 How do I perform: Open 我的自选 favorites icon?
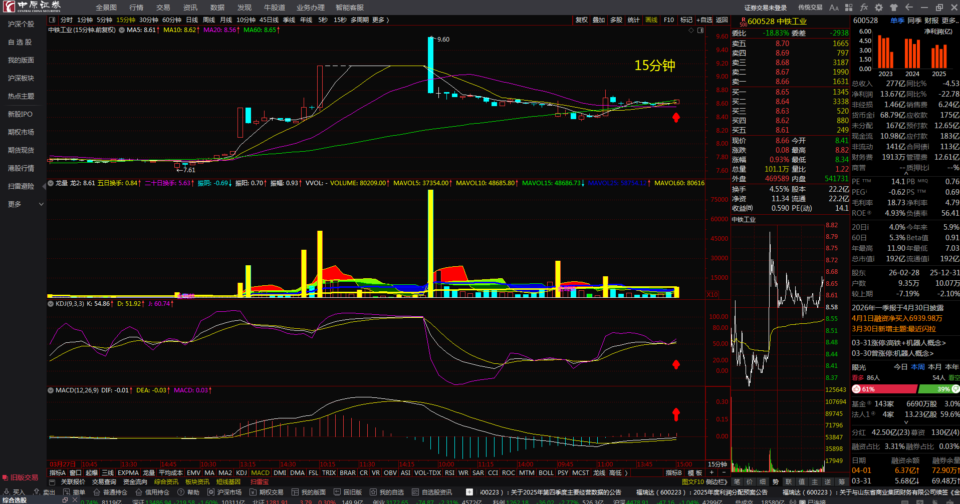click(x=373, y=492)
